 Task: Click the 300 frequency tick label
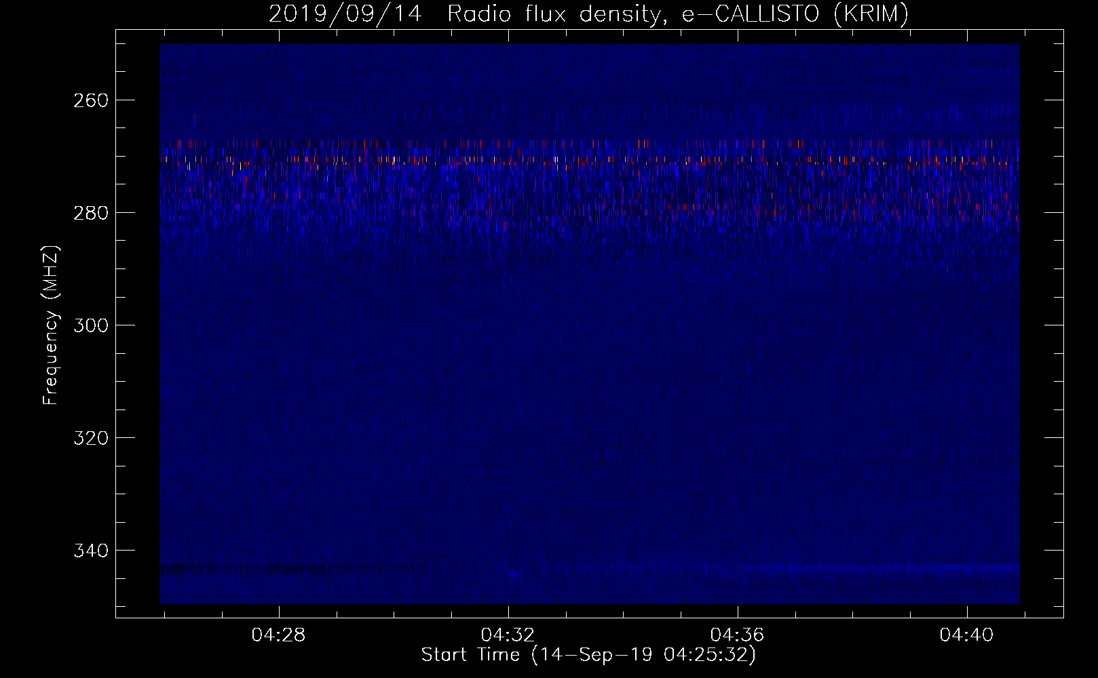[90, 325]
